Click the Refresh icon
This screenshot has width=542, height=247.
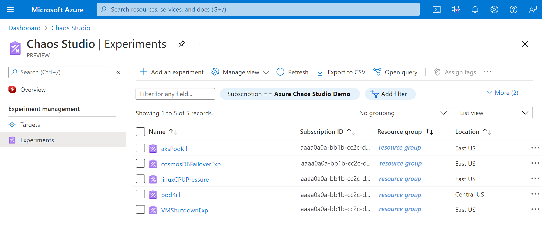click(x=280, y=72)
